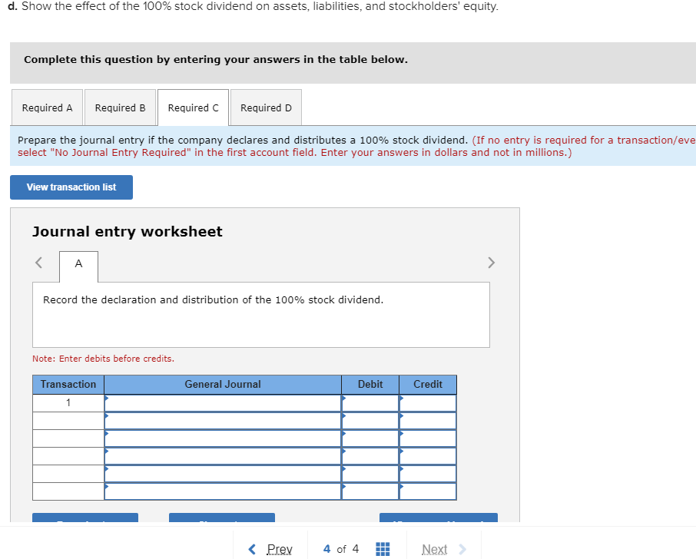Click the Debit column header
Image resolution: width=696 pixels, height=559 pixels.
tap(370, 385)
